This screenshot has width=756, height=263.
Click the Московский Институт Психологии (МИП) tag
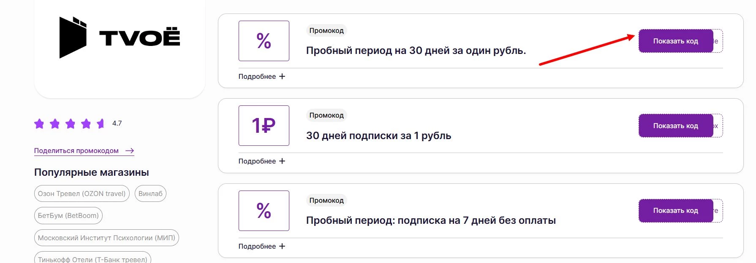coord(106,238)
